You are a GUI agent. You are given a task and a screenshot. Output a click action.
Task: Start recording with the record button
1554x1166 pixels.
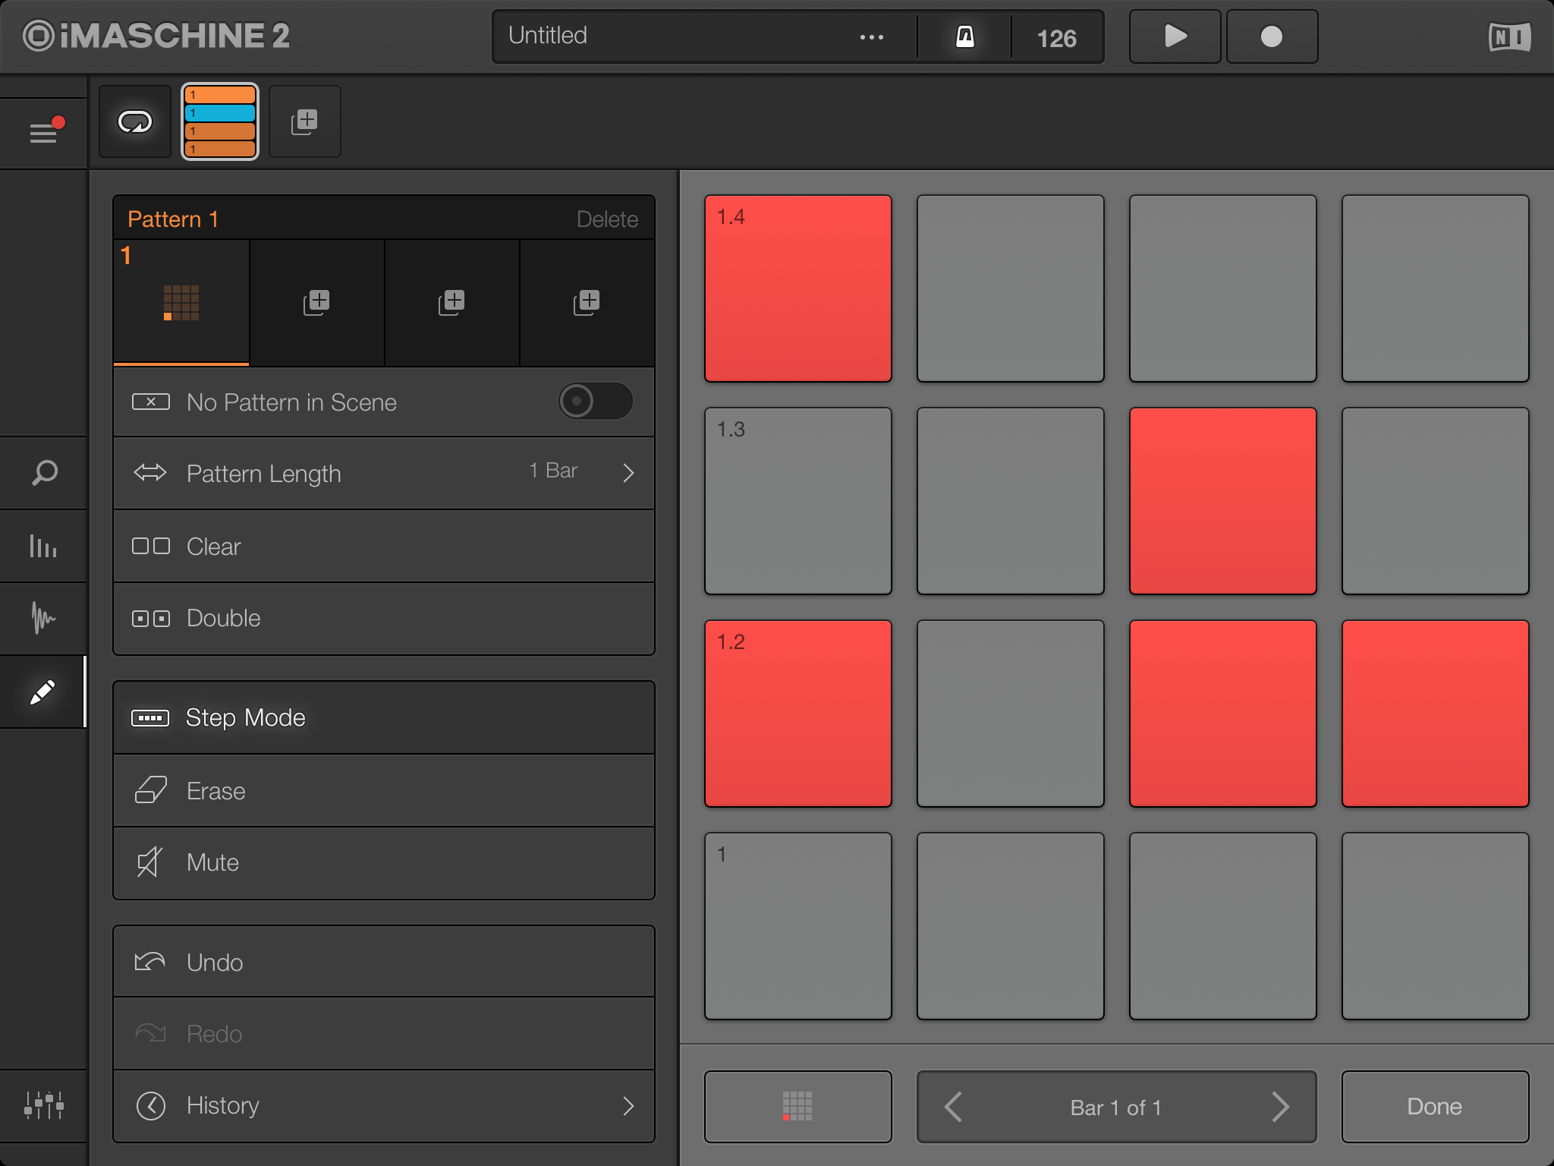coord(1272,36)
